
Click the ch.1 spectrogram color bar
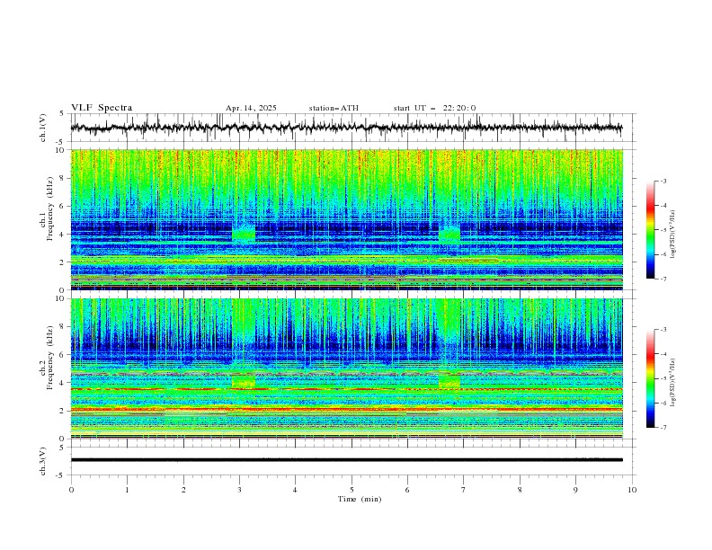[650, 230]
